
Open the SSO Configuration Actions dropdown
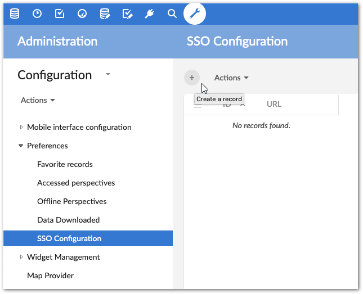tap(231, 78)
